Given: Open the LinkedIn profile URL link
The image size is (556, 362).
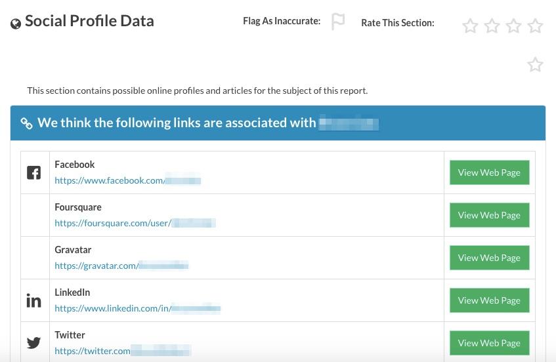Looking at the screenshot, I should [x=137, y=308].
